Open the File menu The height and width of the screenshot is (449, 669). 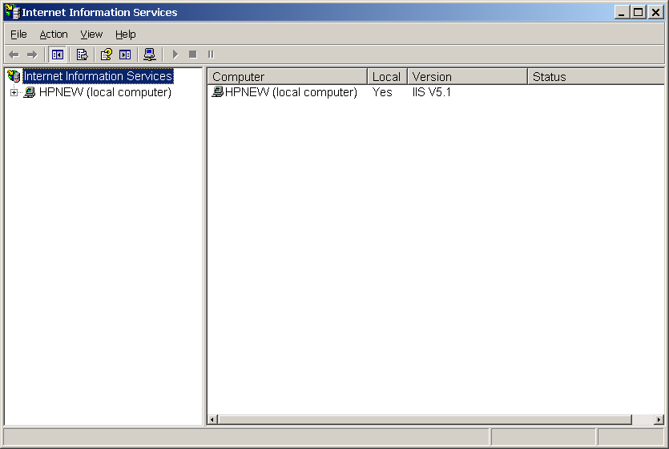tap(18, 34)
